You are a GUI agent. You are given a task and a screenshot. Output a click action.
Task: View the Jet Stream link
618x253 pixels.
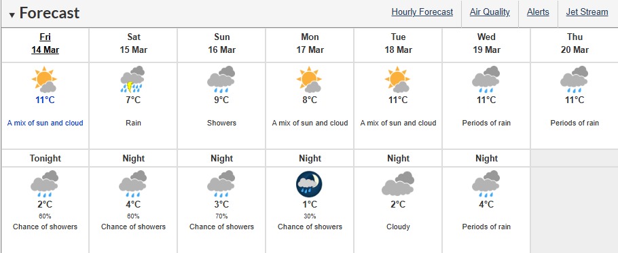click(x=587, y=12)
